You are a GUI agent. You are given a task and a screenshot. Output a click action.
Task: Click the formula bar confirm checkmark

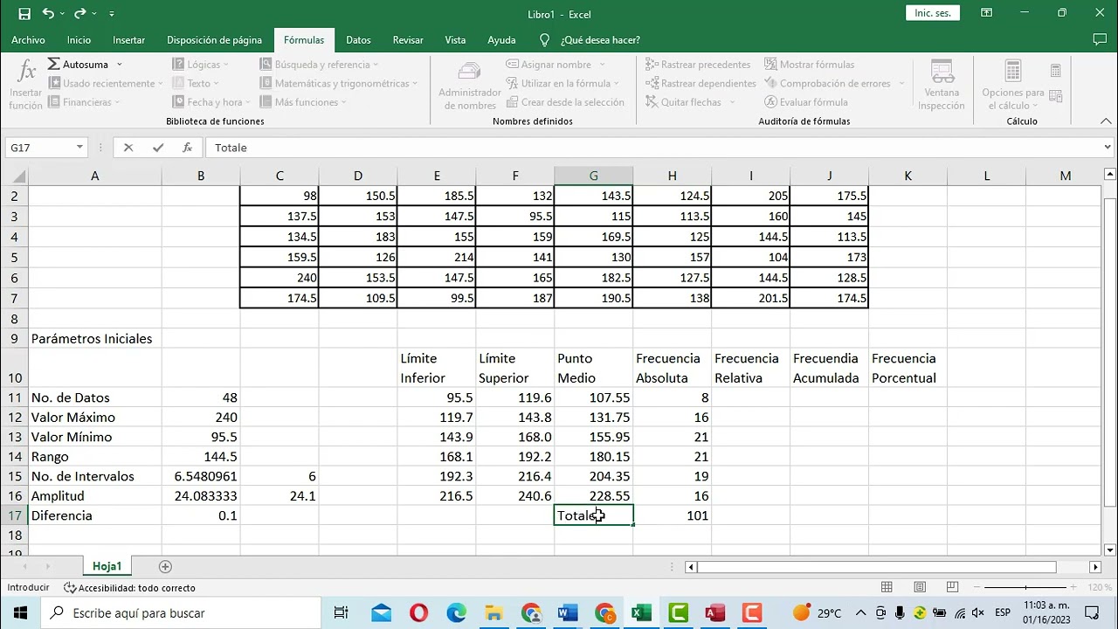pyautogui.click(x=158, y=148)
